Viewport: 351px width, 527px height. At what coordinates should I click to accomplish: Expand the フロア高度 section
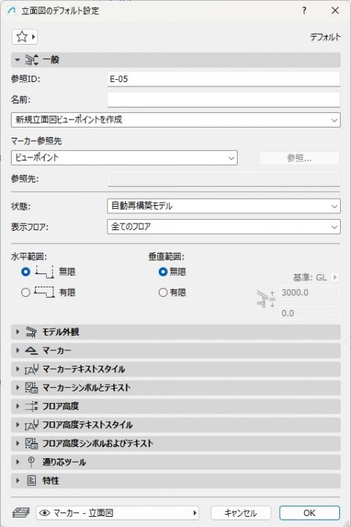pyautogui.click(x=18, y=406)
